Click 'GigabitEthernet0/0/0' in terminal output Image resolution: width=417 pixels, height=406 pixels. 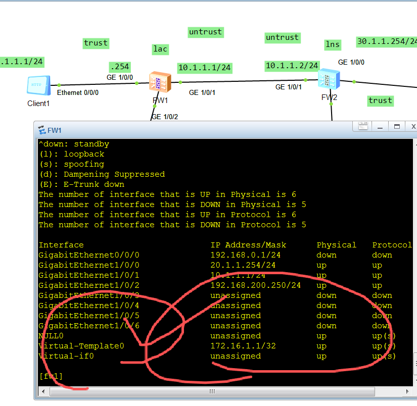[x=89, y=255]
